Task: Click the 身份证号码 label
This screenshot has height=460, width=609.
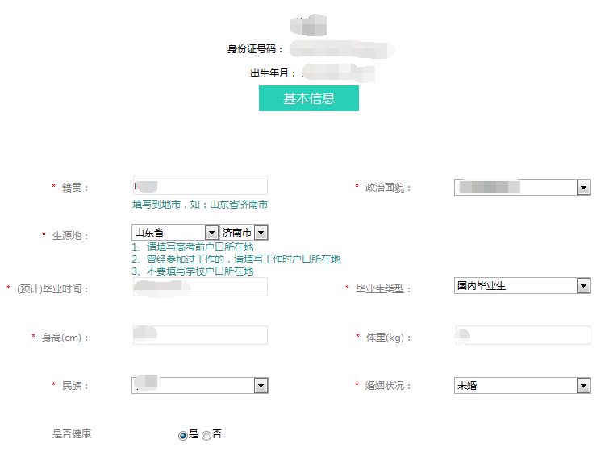Action: point(256,49)
